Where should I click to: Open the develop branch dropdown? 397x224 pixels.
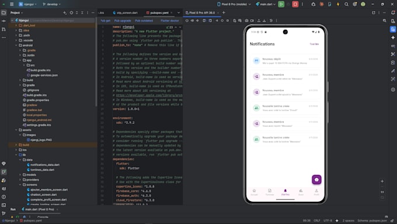point(52,4)
